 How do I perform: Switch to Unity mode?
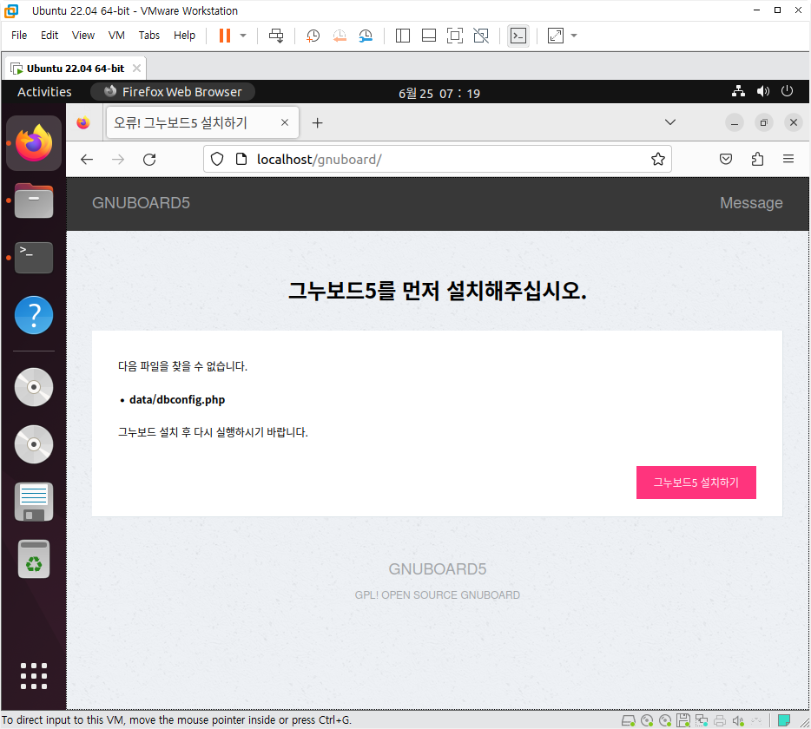(481, 36)
